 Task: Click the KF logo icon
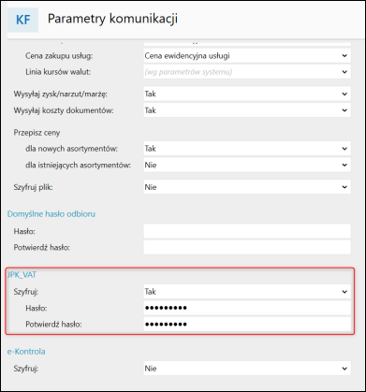pyautogui.click(x=22, y=21)
